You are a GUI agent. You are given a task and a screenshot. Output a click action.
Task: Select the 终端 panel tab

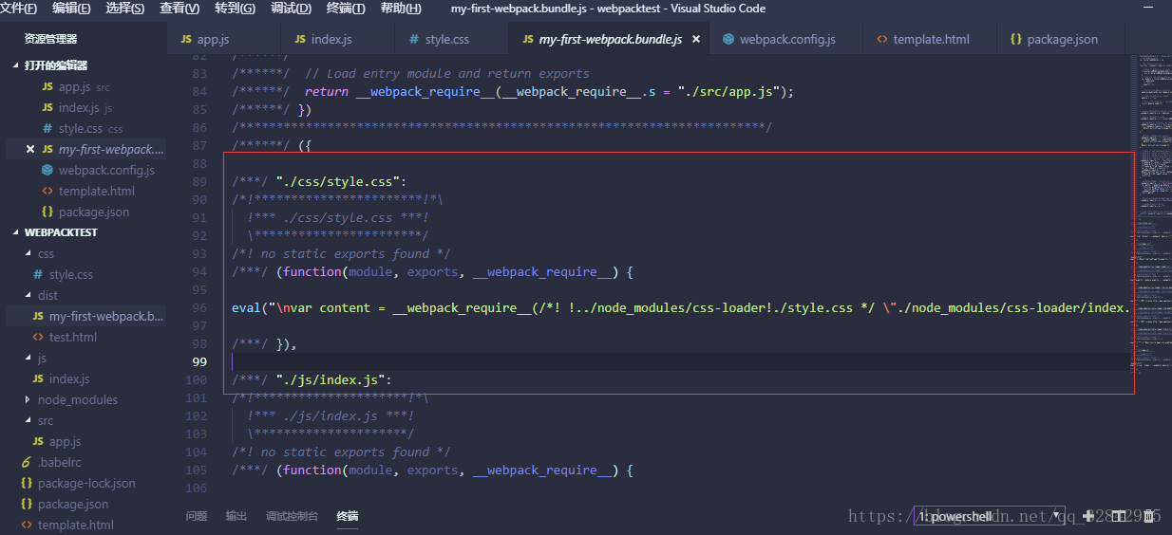(x=348, y=516)
